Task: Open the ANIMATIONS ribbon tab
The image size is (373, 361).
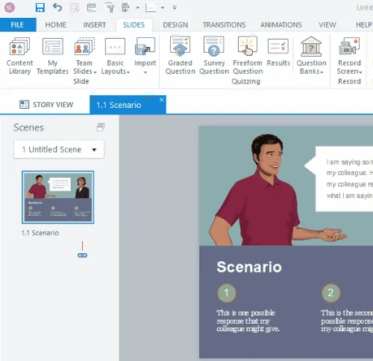Action: [x=281, y=25]
